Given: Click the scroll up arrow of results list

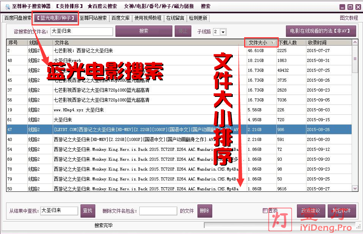Looking at the screenshot, I should [355, 43].
